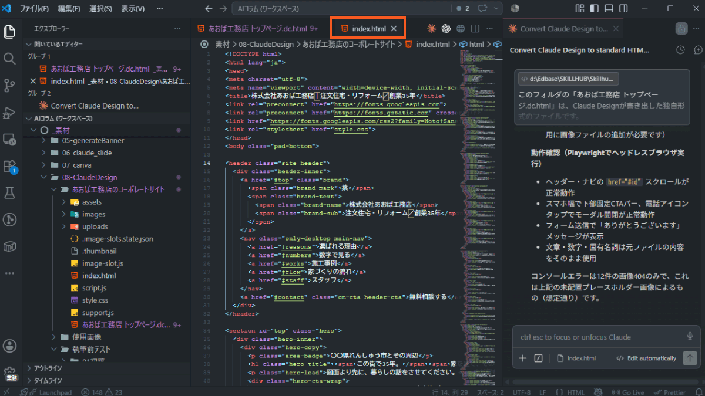Click the Copilot status icon in status bar
705x396 pixels.
pos(599,392)
